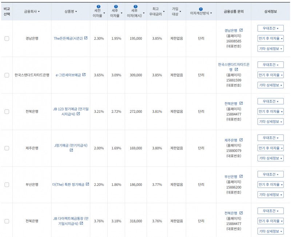
Task: Tick compare checkbox for 부산은행 row
Action: [7, 185]
